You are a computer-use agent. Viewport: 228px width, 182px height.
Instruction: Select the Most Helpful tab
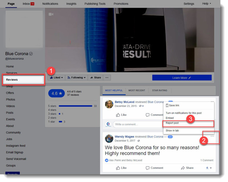click(114, 90)
